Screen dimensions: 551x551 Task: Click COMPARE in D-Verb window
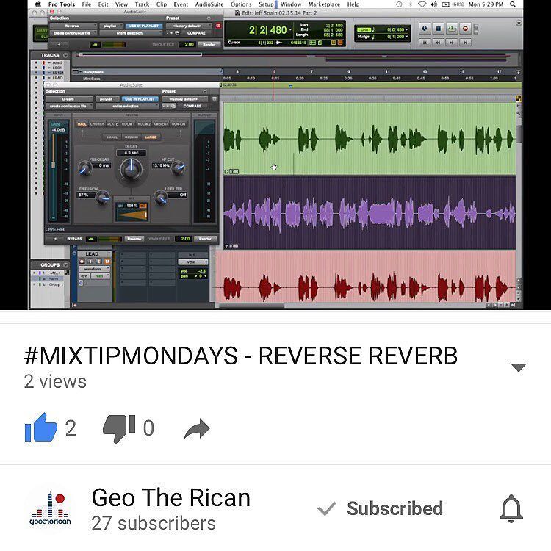192,106
